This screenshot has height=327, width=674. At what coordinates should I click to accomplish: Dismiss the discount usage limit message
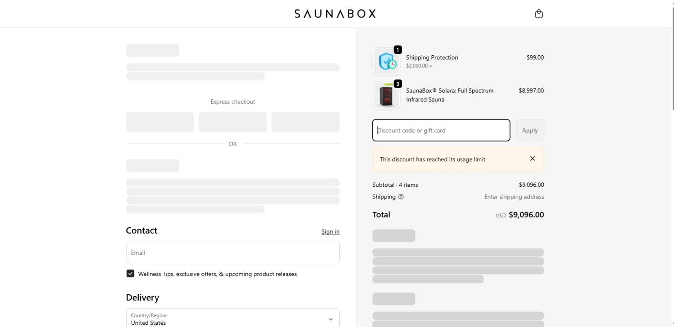pos(532,159)
